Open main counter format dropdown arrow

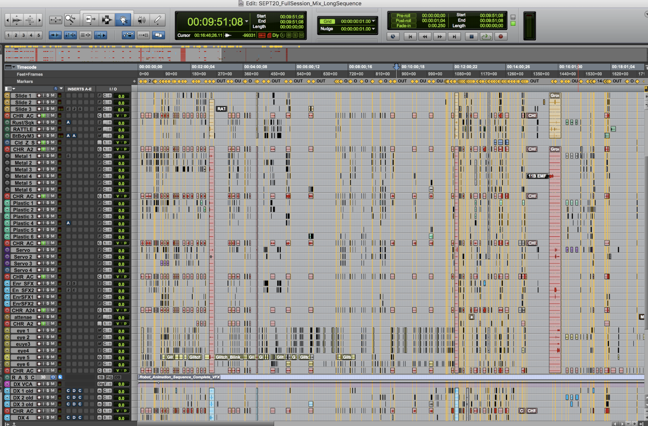coord(247,22)
